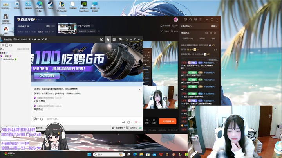Open danmaku assistant settings gear

211,33
